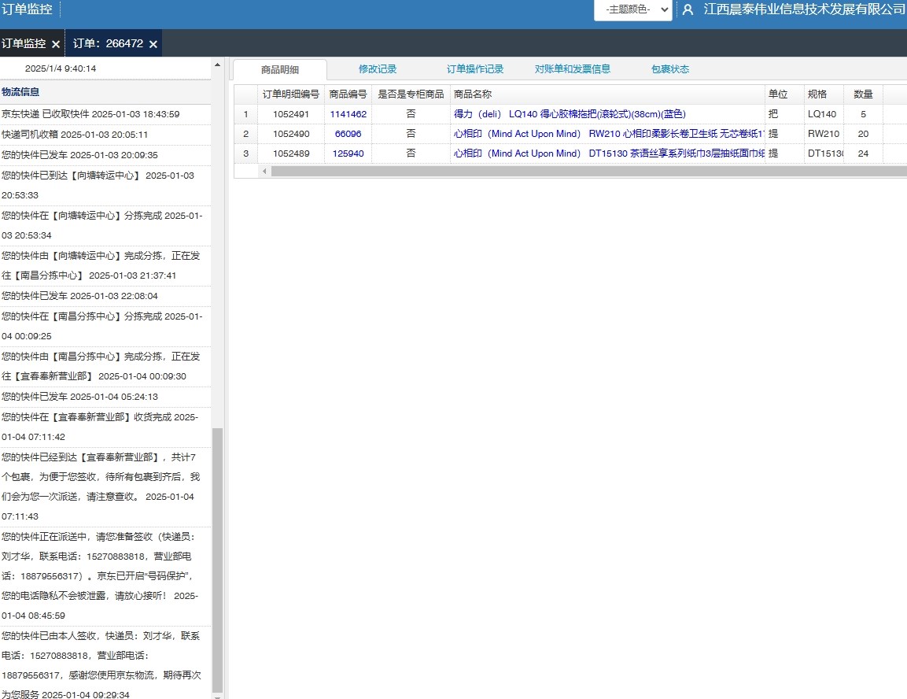The height and width of the screenshot is (699, 907).
Task: Click the specification cell RW210
Action: (x=824, y=134)
